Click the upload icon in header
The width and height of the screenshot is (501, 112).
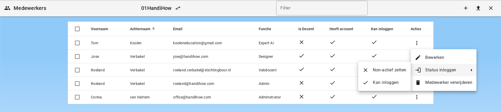point(478,8)
